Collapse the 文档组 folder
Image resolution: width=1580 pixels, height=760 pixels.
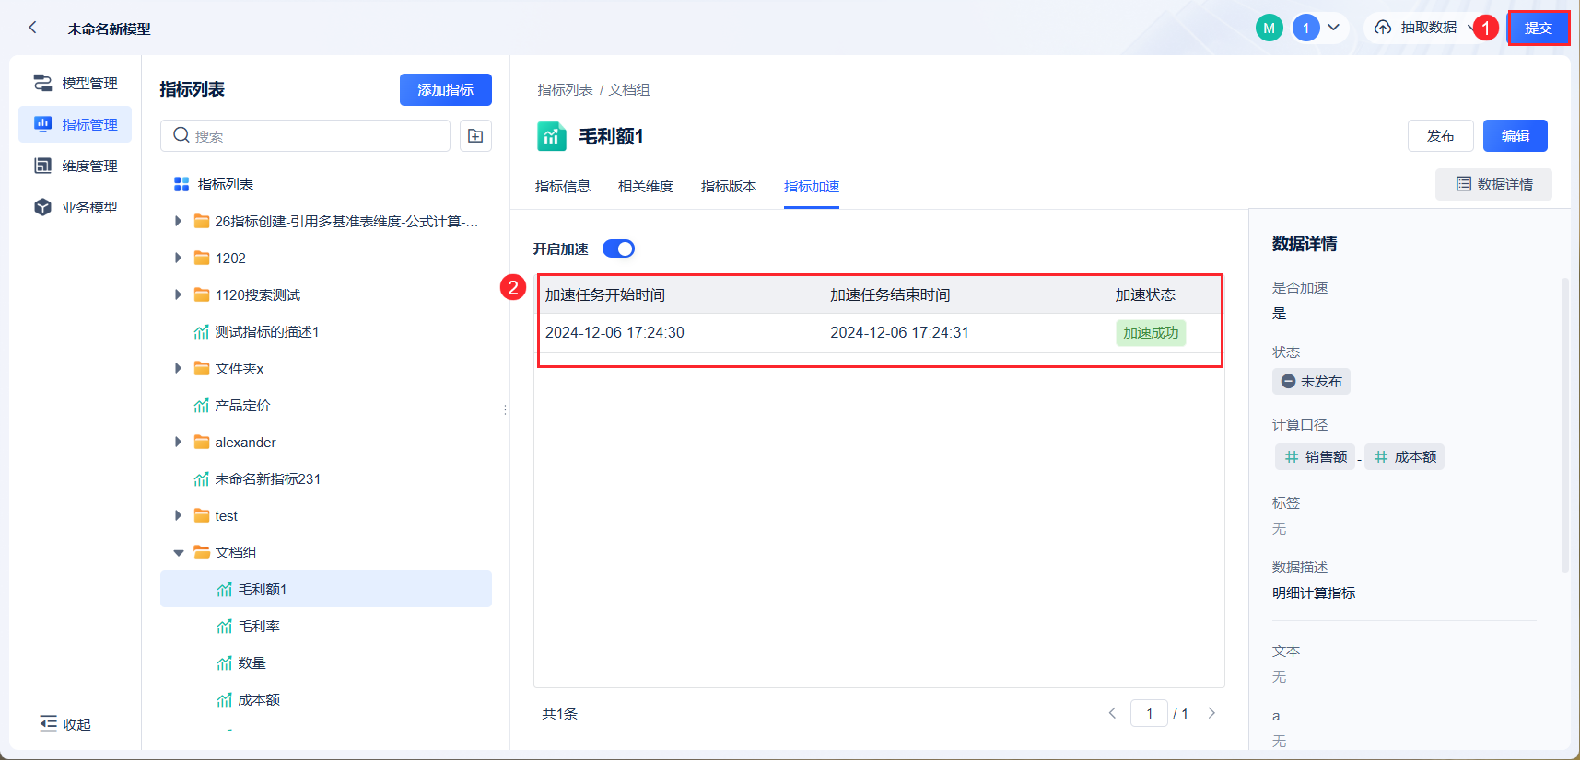[x=178, y=552]
